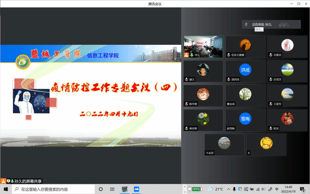This screenshot has height=194, width=310.
Task: Open the notification center with badge 2
Action: (302, 189)
